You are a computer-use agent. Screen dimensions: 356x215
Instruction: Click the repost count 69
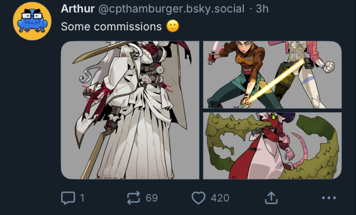[152, 198]
